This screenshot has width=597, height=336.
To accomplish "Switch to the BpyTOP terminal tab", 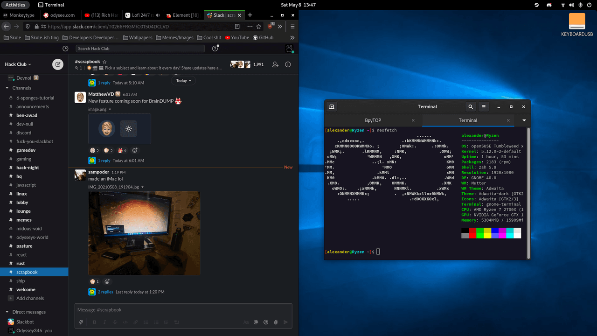I will pyautogui.click(x=373, y=120).
